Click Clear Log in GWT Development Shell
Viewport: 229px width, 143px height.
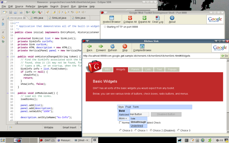158,19
